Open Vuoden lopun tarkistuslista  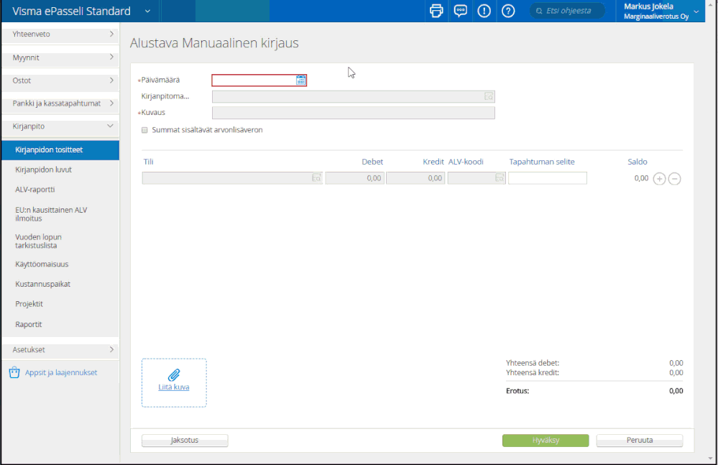[38, 241]
